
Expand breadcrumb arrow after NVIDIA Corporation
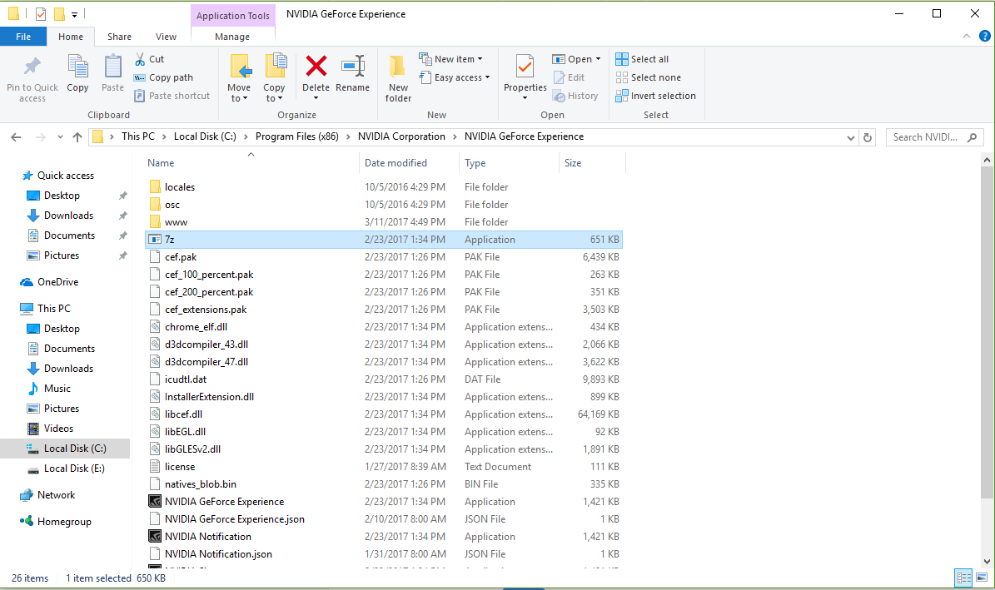(x=455, y=136)
